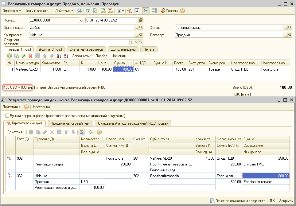The image size is (296, 206).
Task: Copy the selected goods row
Action: click(17, 56)
